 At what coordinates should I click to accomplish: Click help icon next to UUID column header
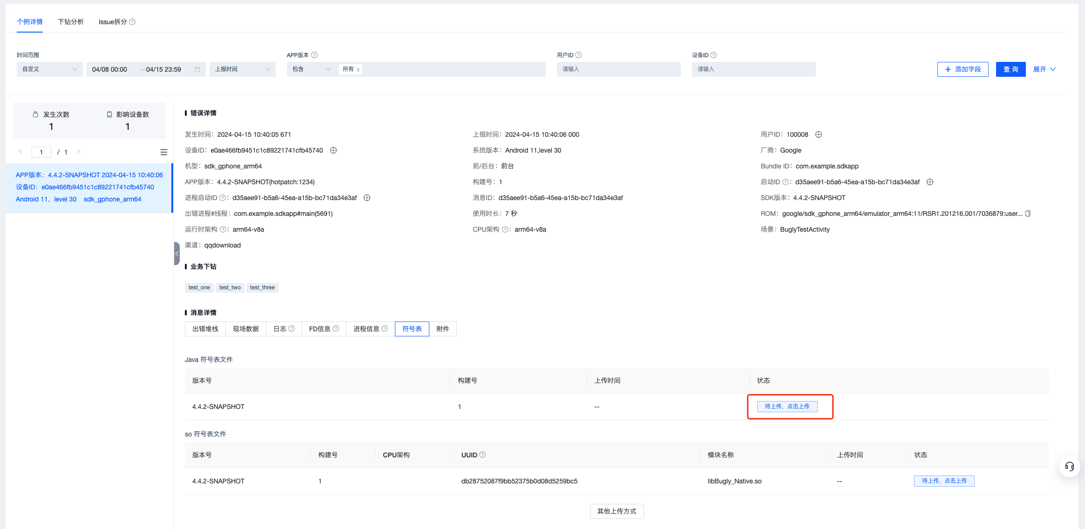[x=482, y=455]
